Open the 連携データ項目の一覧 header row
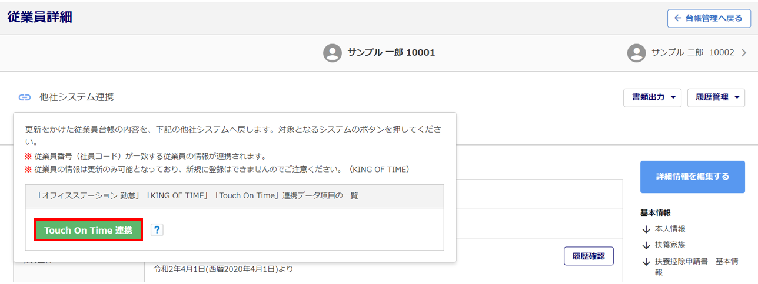 click(x=234, y=196)
